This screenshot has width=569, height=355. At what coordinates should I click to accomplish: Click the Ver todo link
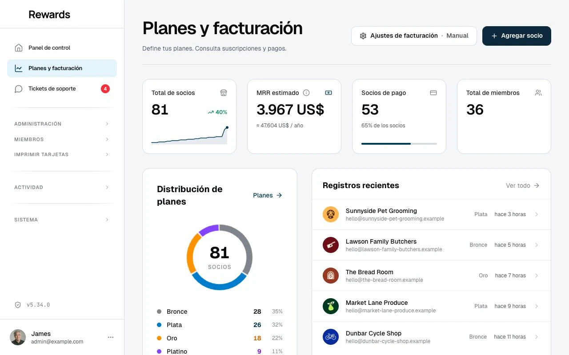523,185
